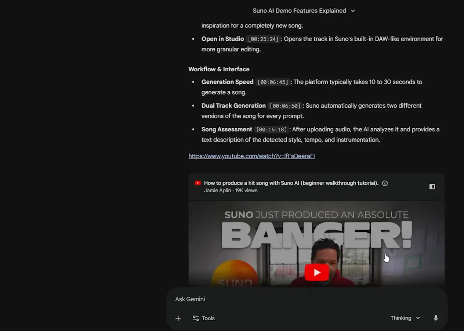Open the Thinking model dropdown

[x=405, y=318]
